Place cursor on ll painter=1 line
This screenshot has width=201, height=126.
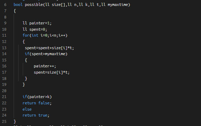(37, 23)
